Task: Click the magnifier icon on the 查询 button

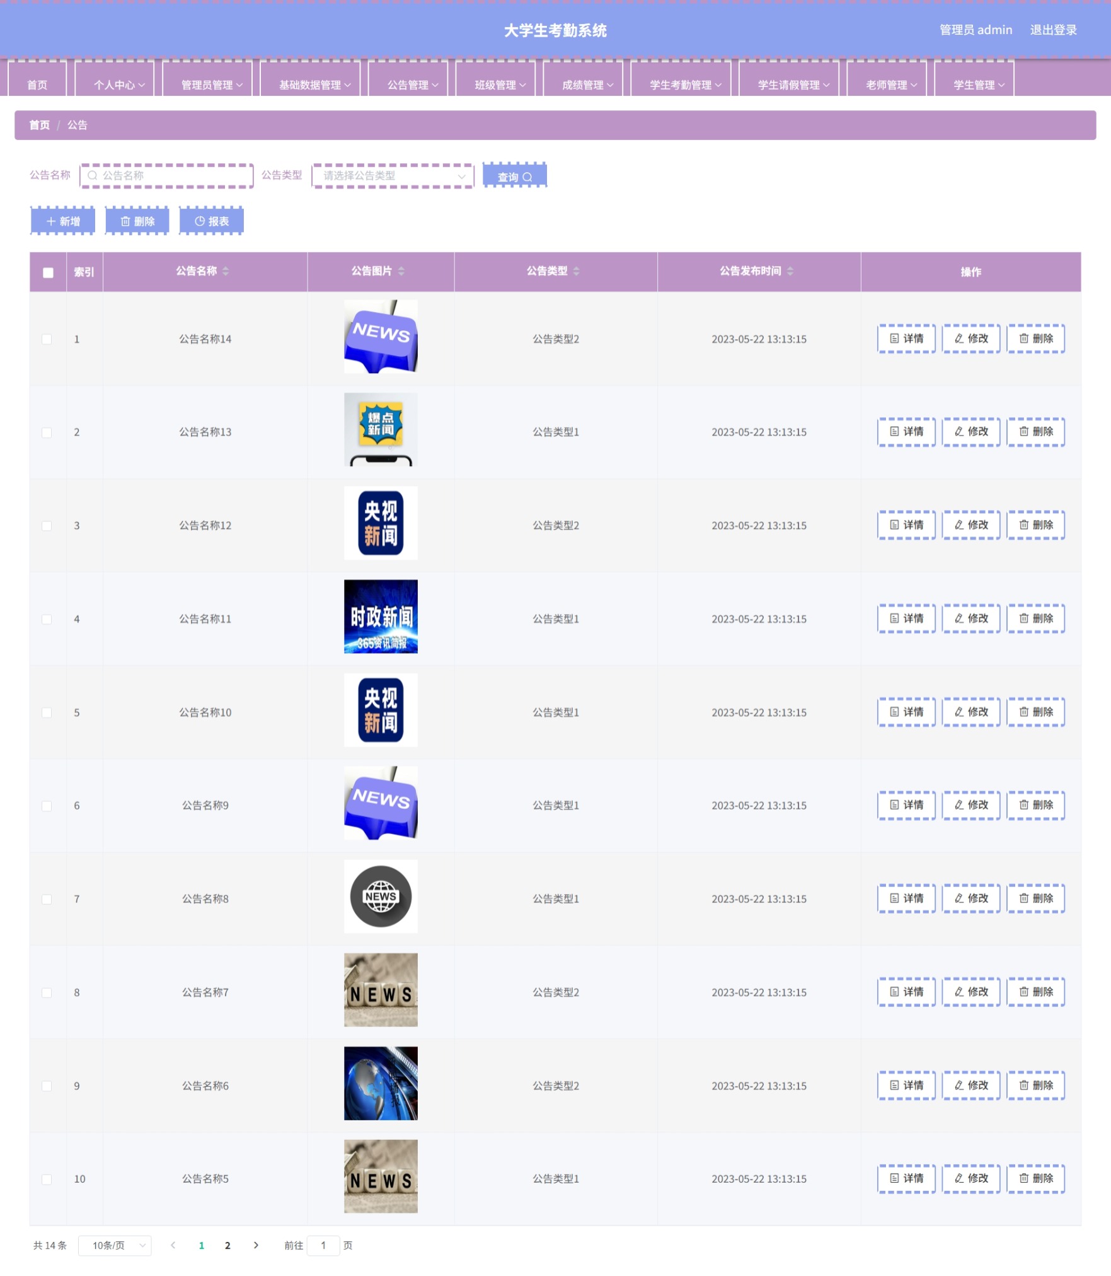Action: 527,177
